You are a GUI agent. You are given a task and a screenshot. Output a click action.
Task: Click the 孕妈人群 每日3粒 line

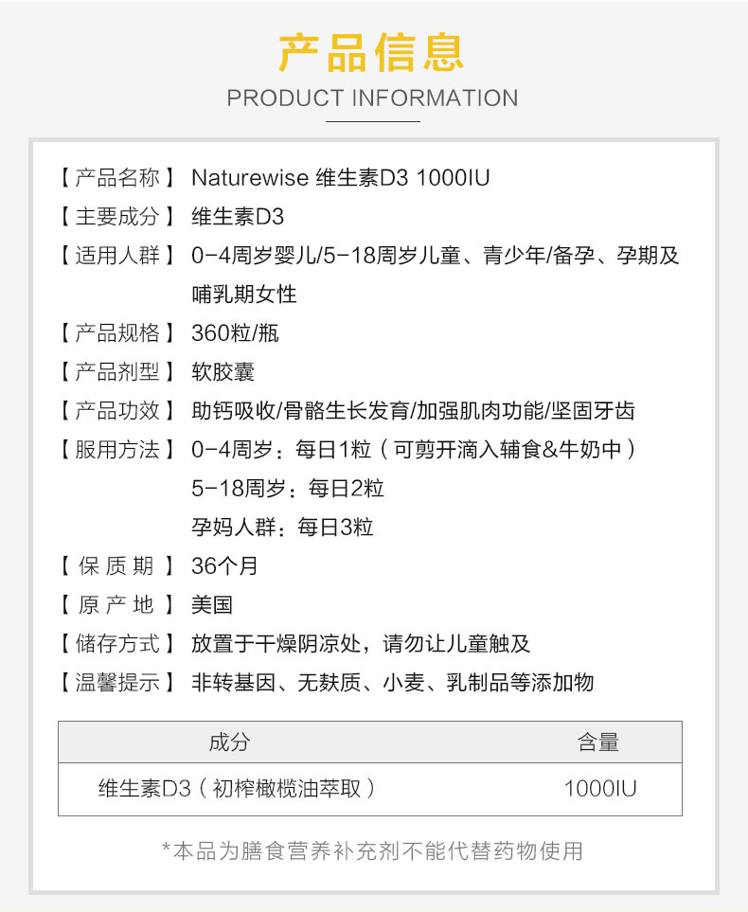point(282,528)
